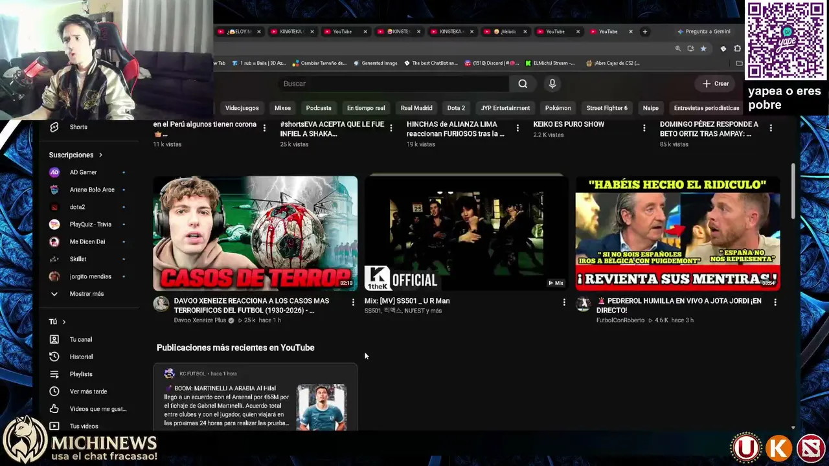Open the ELMichiJ Stream bookmark
This screenshot has width=829, height=466.
click(550, 63)
